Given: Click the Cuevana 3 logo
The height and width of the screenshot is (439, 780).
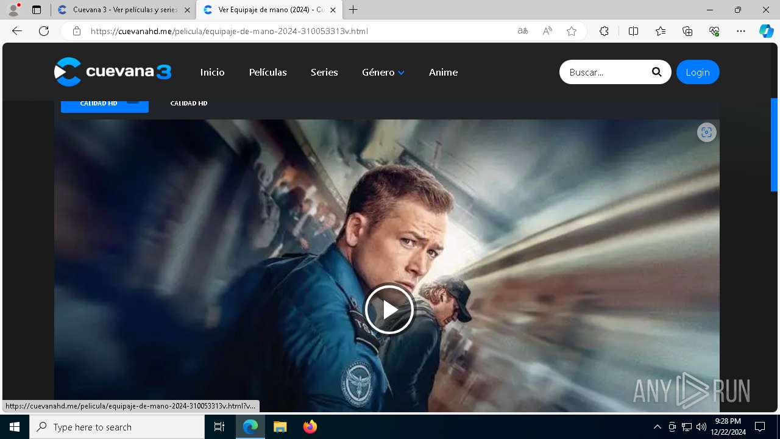Looking at the screenshot, I should pos(113,72).
